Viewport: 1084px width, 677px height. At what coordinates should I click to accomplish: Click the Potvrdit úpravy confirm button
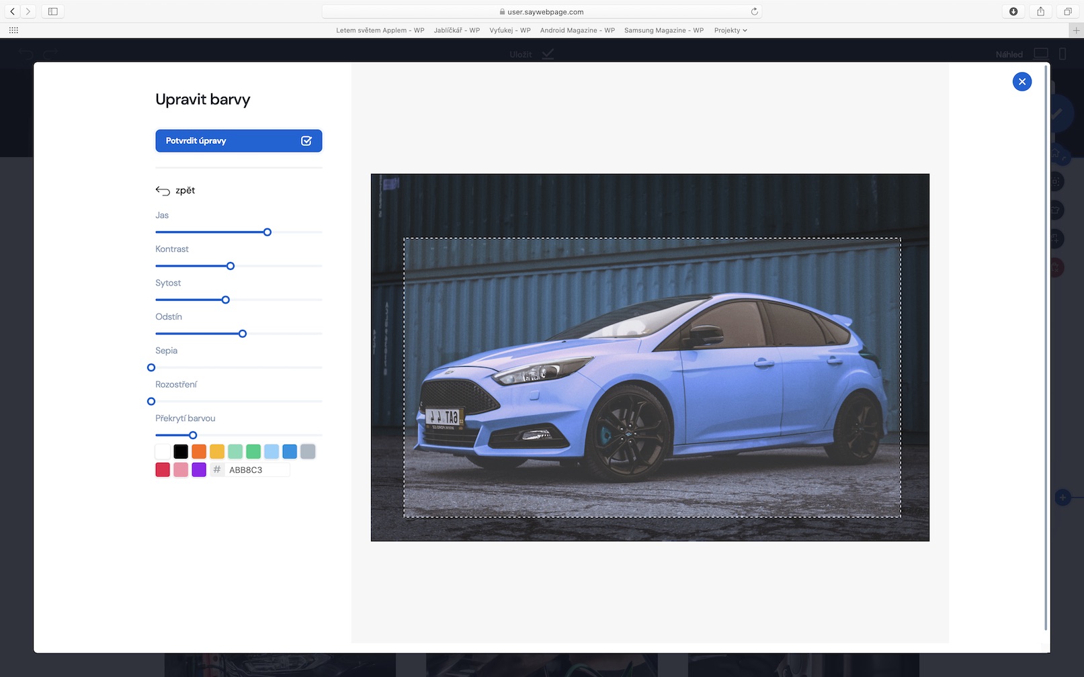click(x=239, y=140)
